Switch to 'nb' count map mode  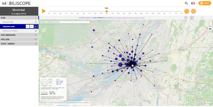32,27
